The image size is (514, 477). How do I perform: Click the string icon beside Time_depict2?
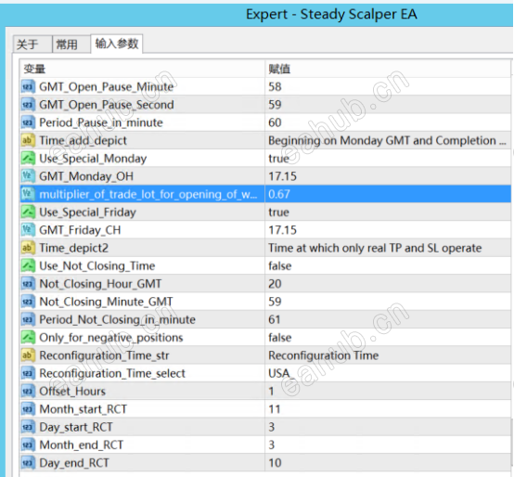click(x=28, y=248)
